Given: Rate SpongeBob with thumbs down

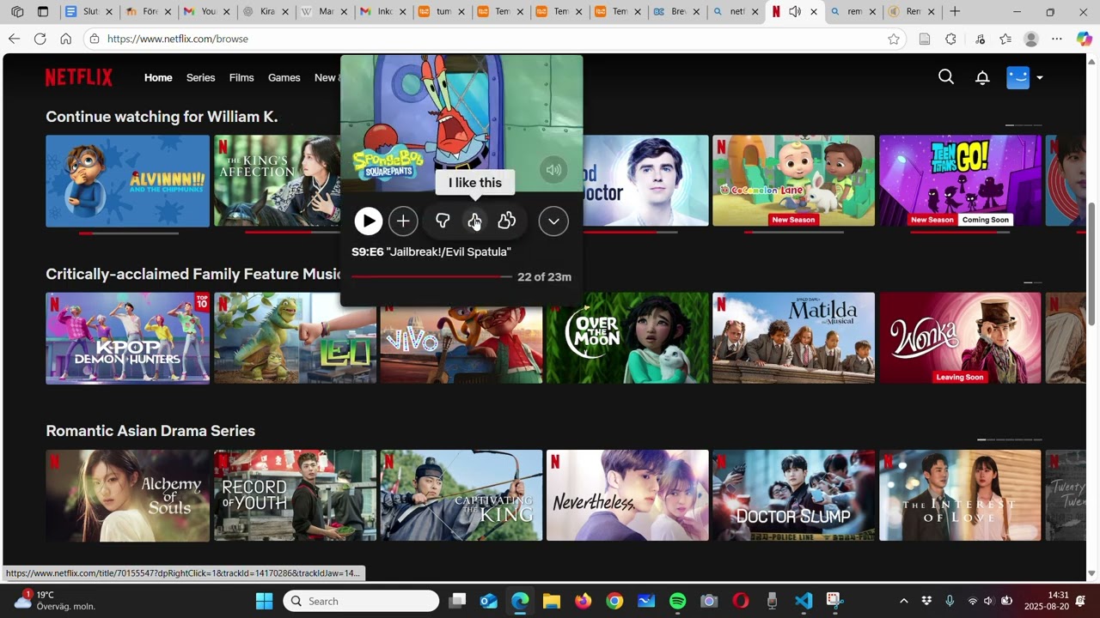Looking at the screenshot, I should (x=443, y=221).
